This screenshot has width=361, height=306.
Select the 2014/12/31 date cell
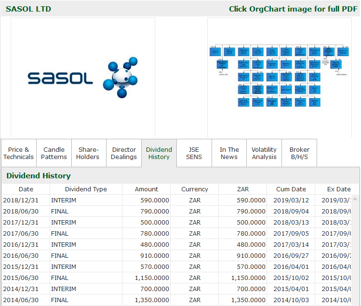(x=26, y=289)
